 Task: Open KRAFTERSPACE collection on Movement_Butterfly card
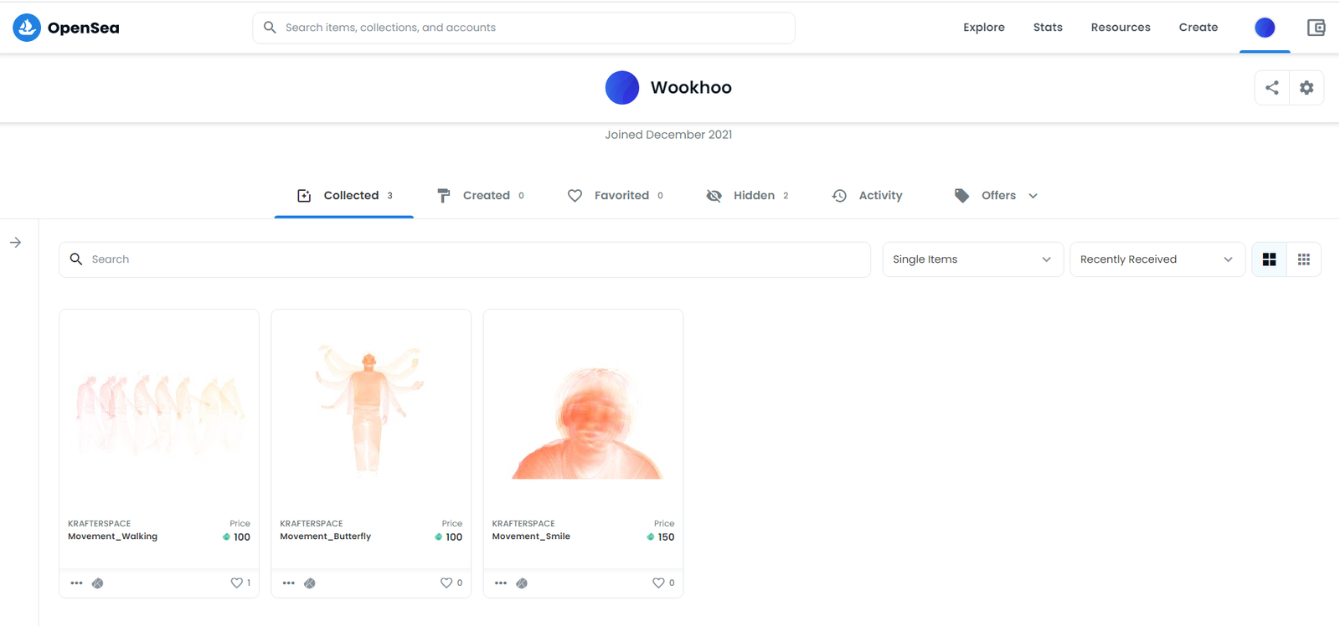(311, 524)
